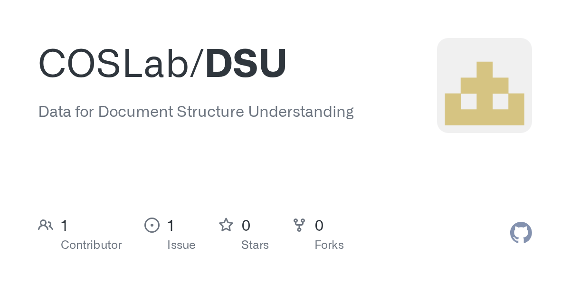Select the Data for Document Structure Understanding description

(x=196, y=112)
